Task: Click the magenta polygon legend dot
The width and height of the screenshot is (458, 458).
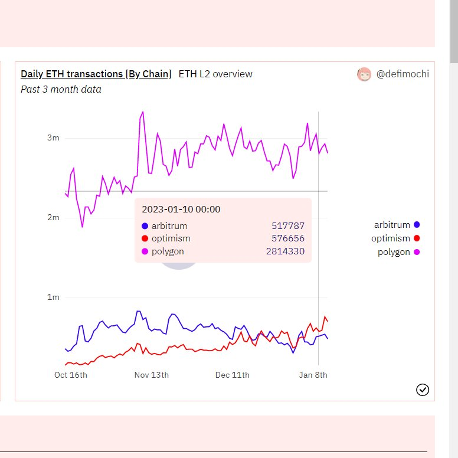Action: point(417,252)
